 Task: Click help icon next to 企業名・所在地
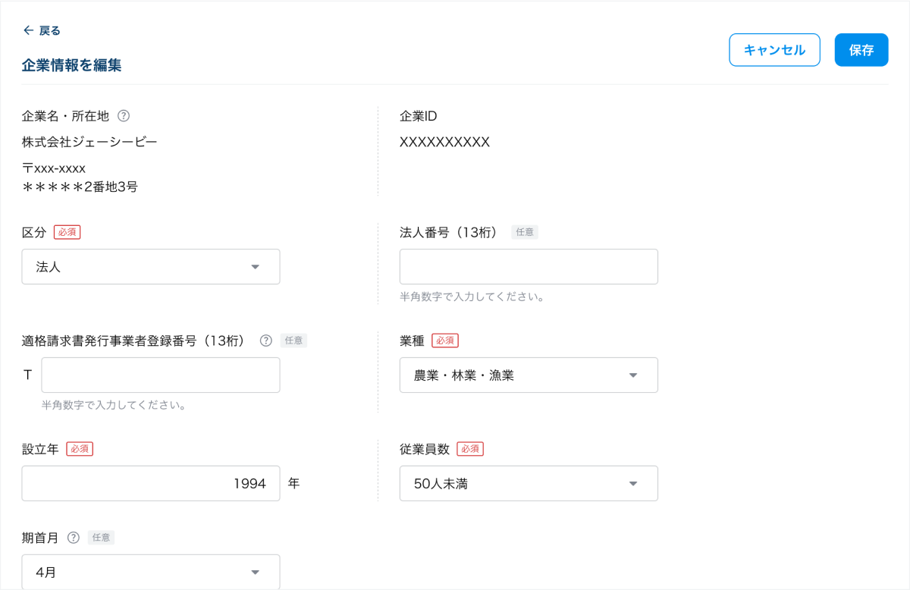click(x=124, y=116)
